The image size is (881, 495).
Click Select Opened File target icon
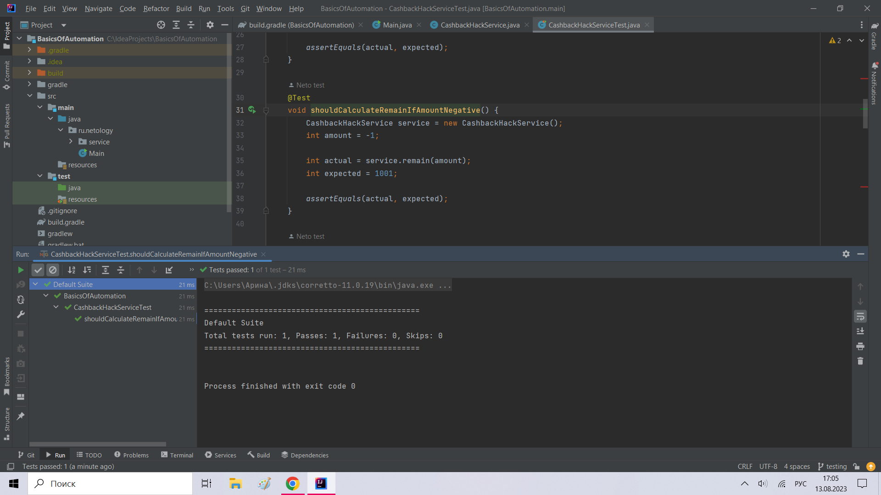(x=161, y=25)
